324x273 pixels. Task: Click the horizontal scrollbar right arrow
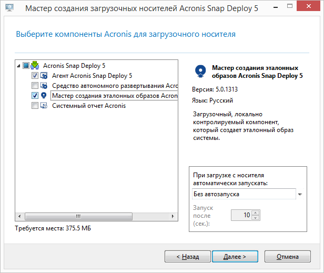173,216
